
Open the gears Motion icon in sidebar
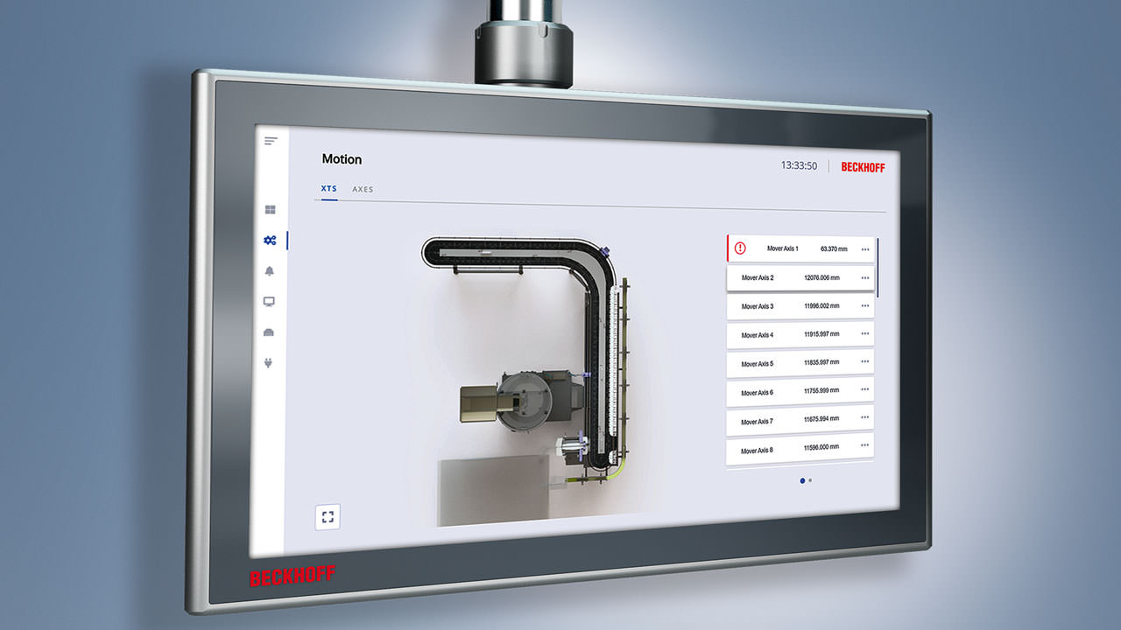pos(270,238)
